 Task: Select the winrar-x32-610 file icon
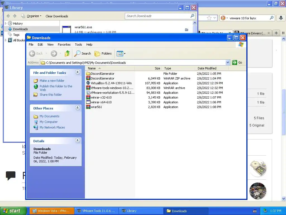(88, 97)
